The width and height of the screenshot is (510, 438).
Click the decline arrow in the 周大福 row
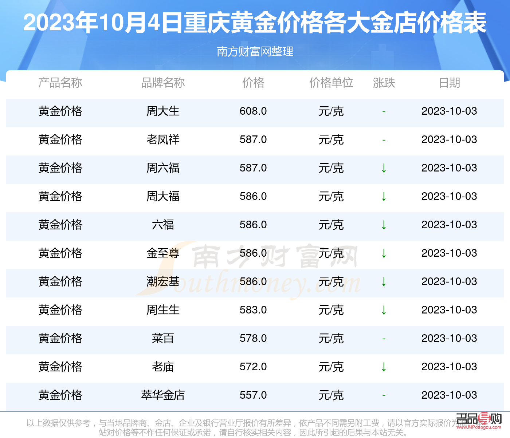(384, 196)
